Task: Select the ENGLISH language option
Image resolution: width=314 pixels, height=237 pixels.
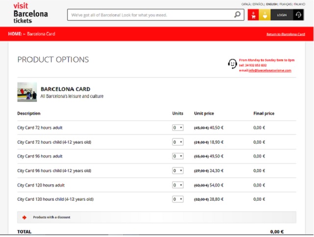Action: pos(271,4)
